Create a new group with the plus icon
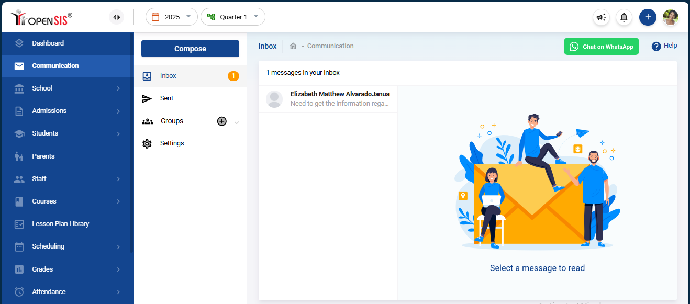690x304 pixels. (x=221, y=121)
